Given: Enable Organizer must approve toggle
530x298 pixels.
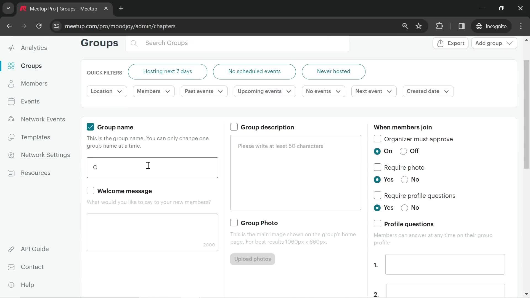Looking at the screenshot, I should [377, 139].
